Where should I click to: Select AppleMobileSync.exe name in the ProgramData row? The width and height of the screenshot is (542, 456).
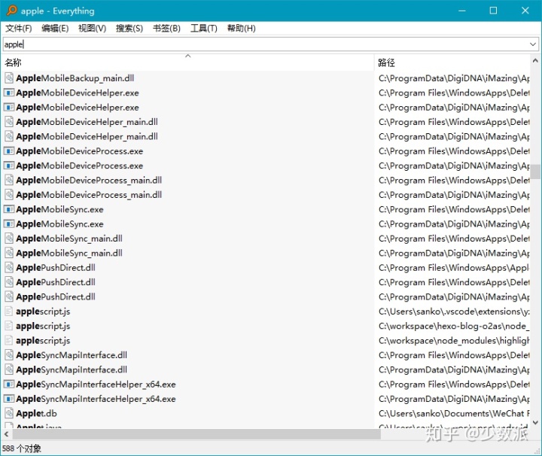click(x=59, y=223)
